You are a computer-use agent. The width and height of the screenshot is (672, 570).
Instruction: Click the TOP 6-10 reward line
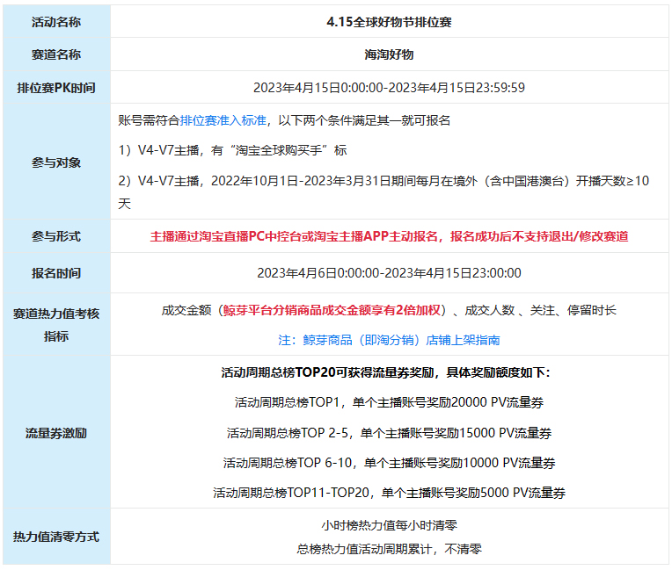pyautogui.click(x=389, y=463)
